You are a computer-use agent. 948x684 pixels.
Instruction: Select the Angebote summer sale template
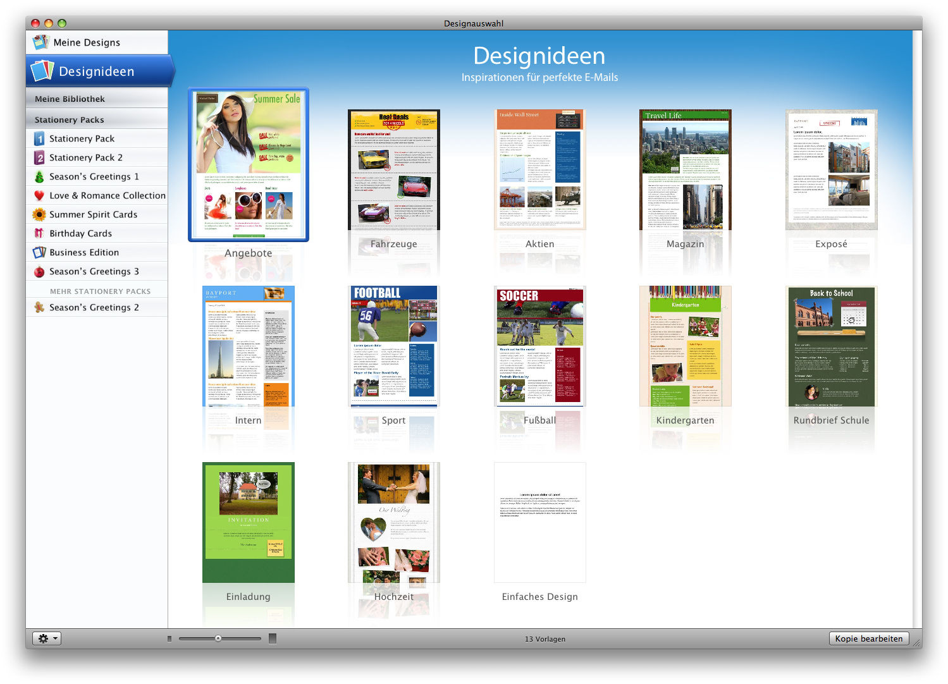pos(249,164)
